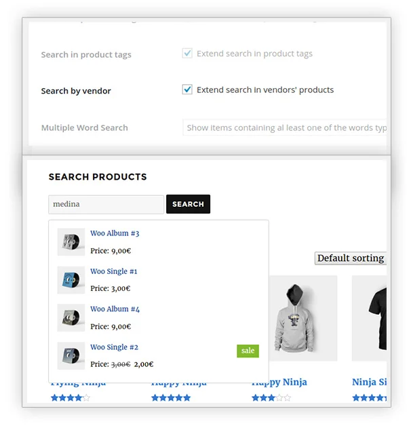Disable Extend search in vendors' products

(x=187, y=90)
